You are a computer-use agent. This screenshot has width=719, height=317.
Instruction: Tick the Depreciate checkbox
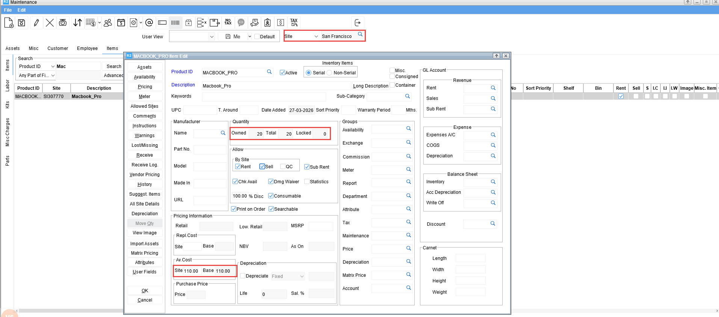(x=243, y=276)
